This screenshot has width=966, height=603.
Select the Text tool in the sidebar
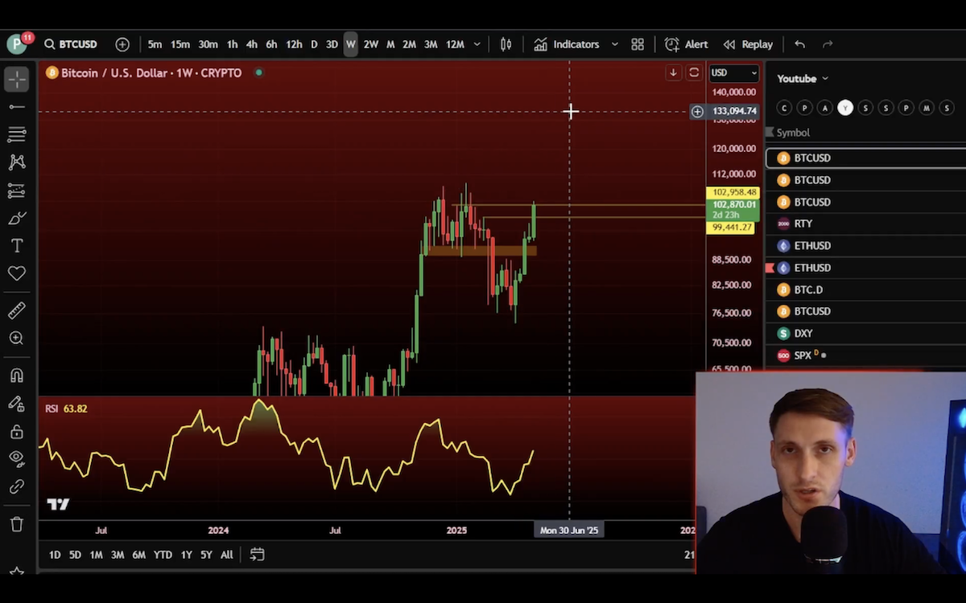(17, 245)
